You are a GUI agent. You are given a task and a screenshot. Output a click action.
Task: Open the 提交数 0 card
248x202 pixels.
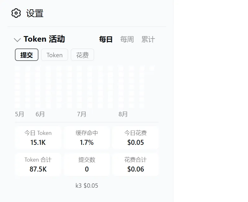click(x=87, y=164)
